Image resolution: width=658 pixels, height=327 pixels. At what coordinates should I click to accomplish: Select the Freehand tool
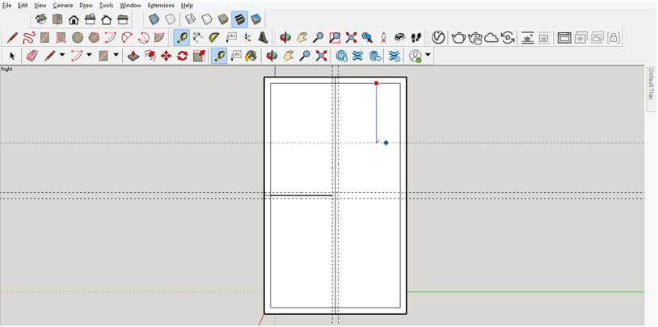(x=28, y=38)
